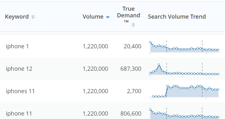
Task: Select the iphone 12 keyword
Action: [19, 69]
